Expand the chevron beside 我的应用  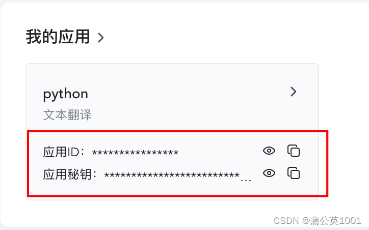(x=101, y=38)
